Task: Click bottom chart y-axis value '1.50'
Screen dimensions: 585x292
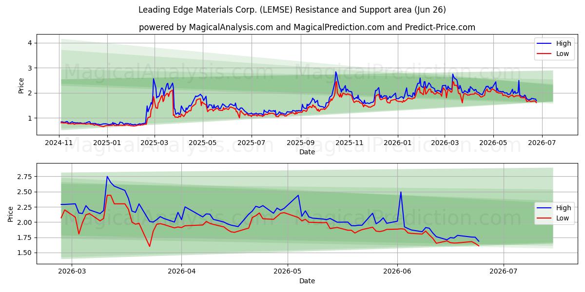Action: pos(24,253)
